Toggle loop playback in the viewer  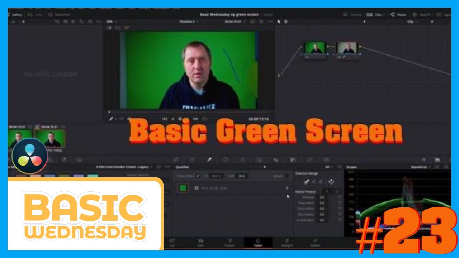(205, 119)
